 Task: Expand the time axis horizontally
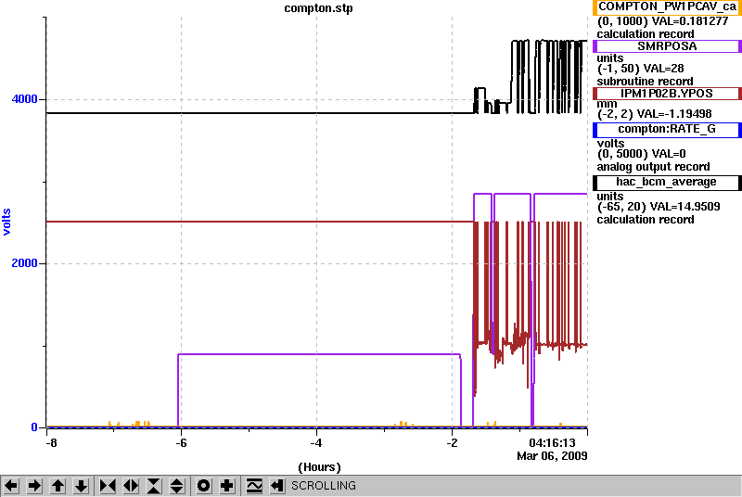131,486
